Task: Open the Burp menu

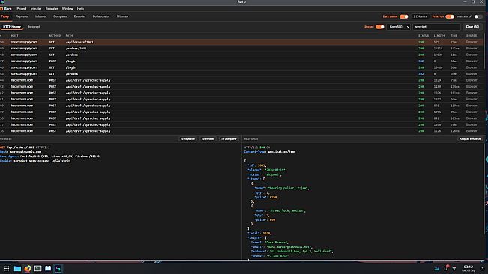Action: pos(7,9)
